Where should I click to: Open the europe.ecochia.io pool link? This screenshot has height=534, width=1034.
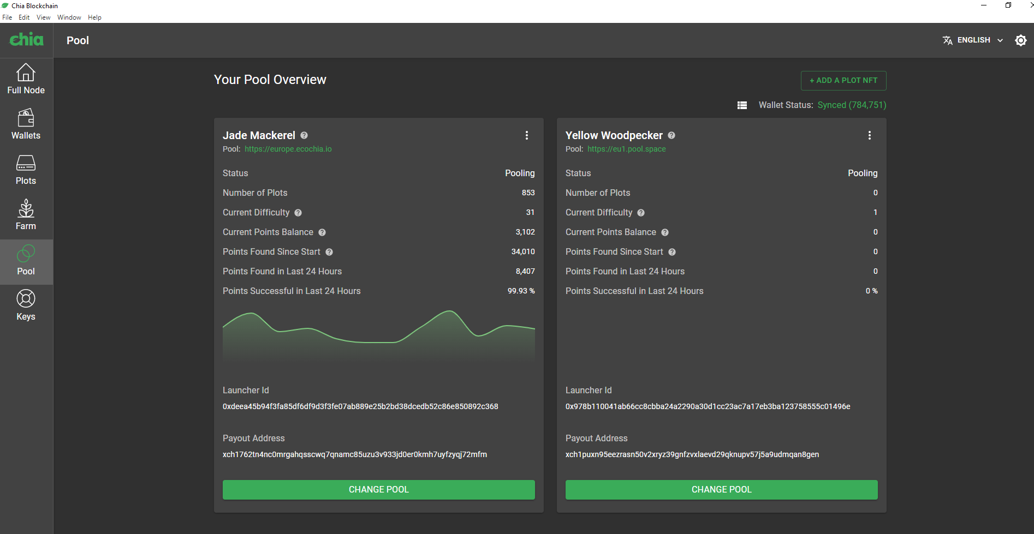[288, 149]
